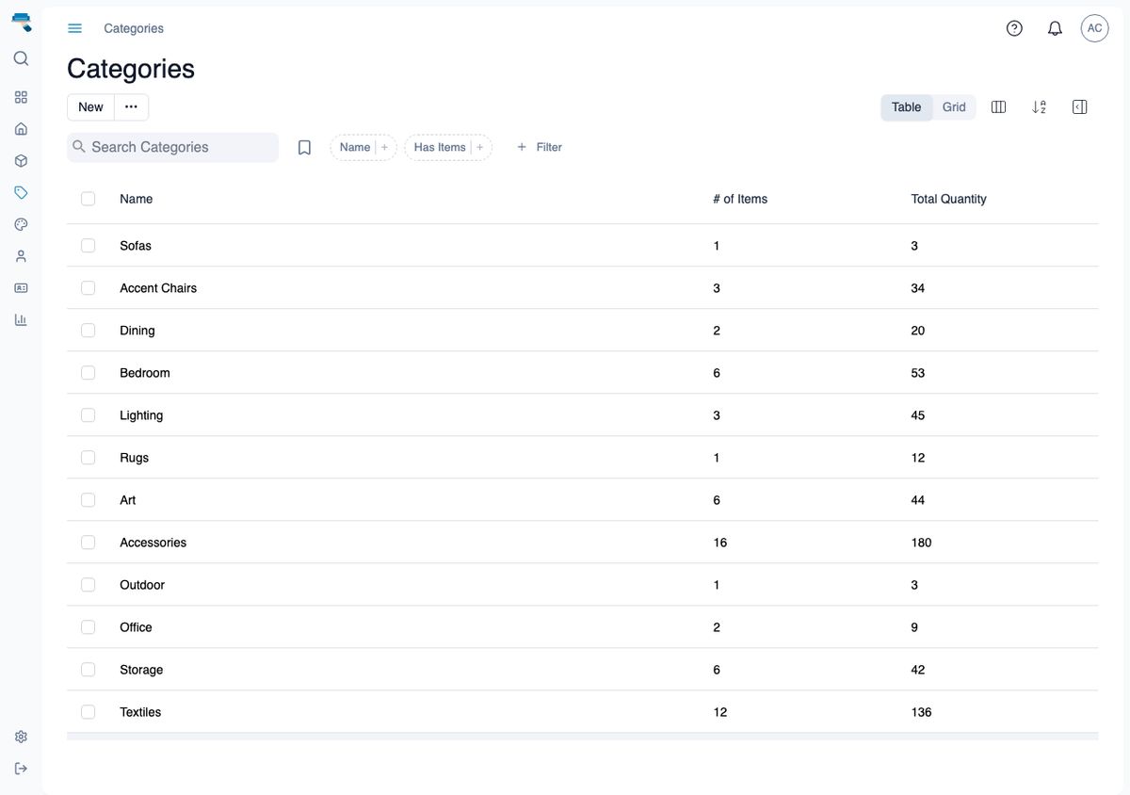Open the sort A-Z icon
The height and width of the screenshot is (795, 1130).
coord(1040,107)
